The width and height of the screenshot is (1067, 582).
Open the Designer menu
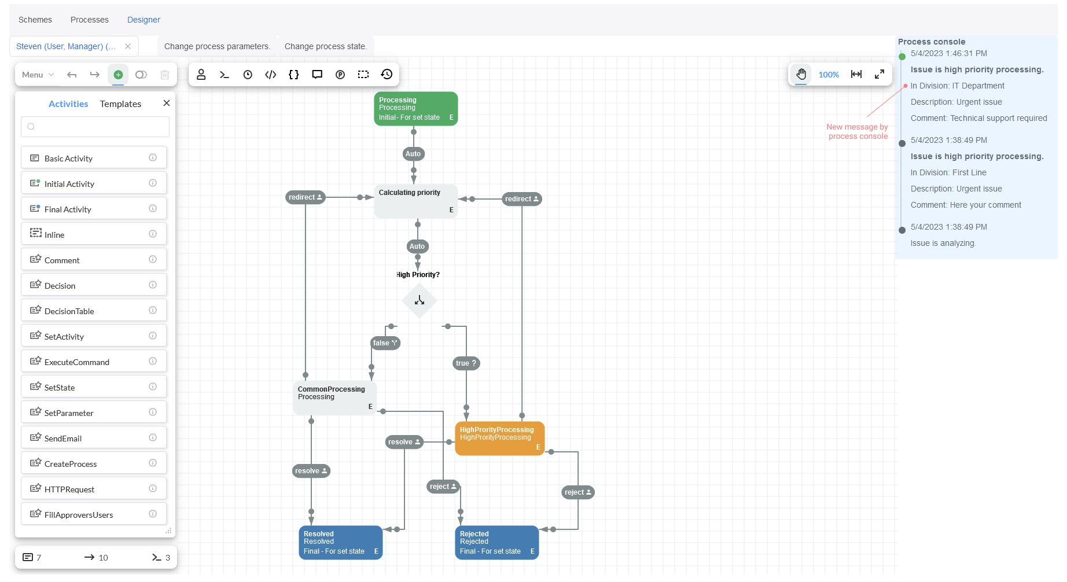coord(144,20)
